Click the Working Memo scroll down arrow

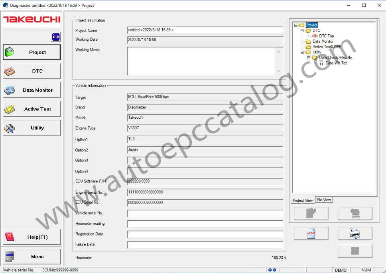[x=278, y=71]
